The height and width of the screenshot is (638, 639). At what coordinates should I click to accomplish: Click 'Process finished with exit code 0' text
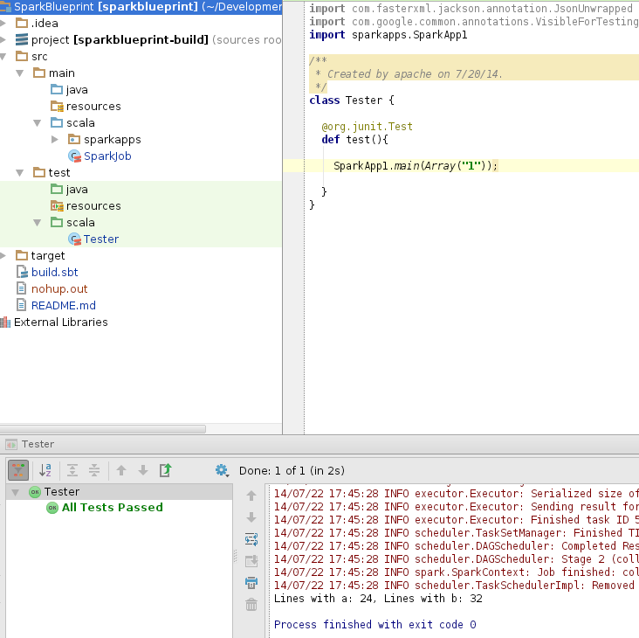click(x=374, y=625)
